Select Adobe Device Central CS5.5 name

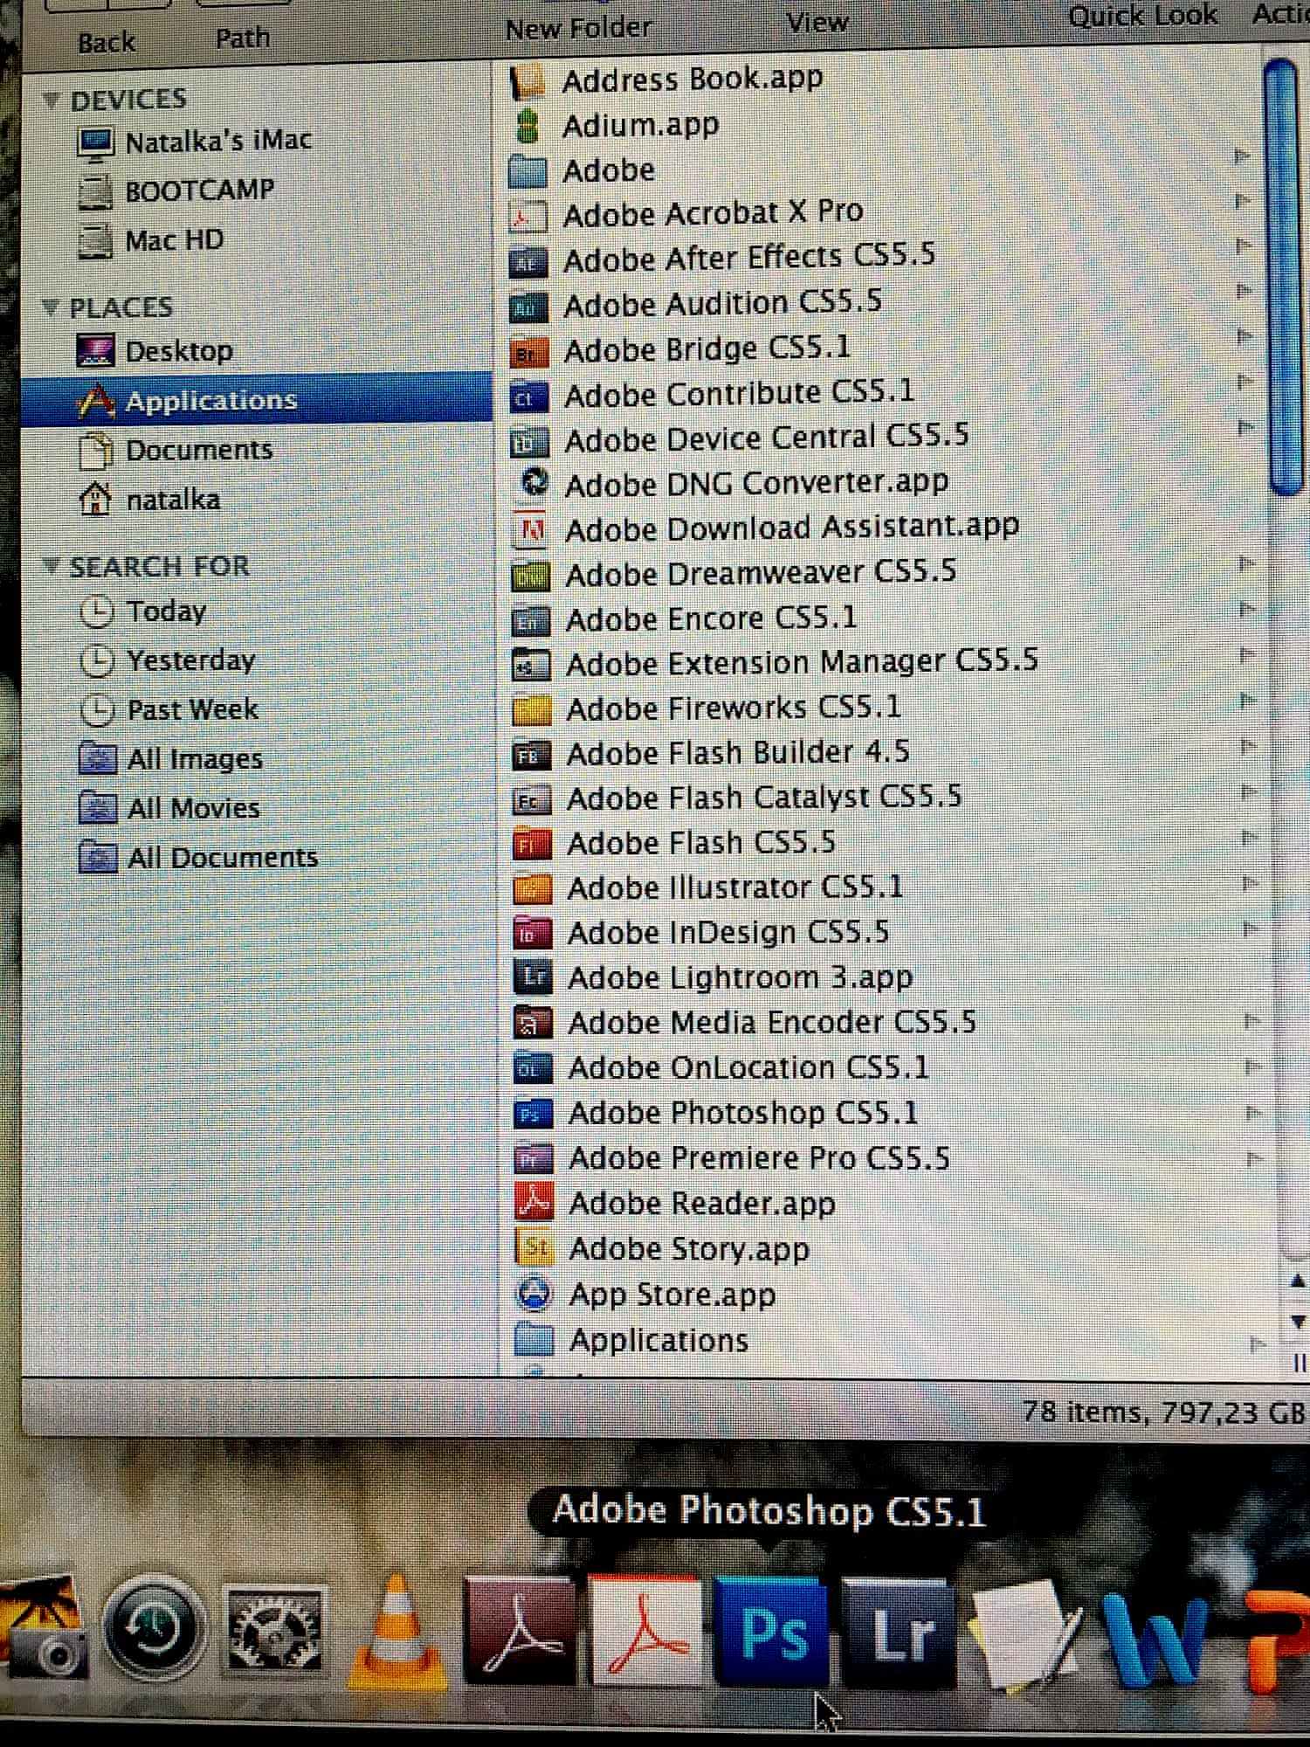(x=767, y=438)
